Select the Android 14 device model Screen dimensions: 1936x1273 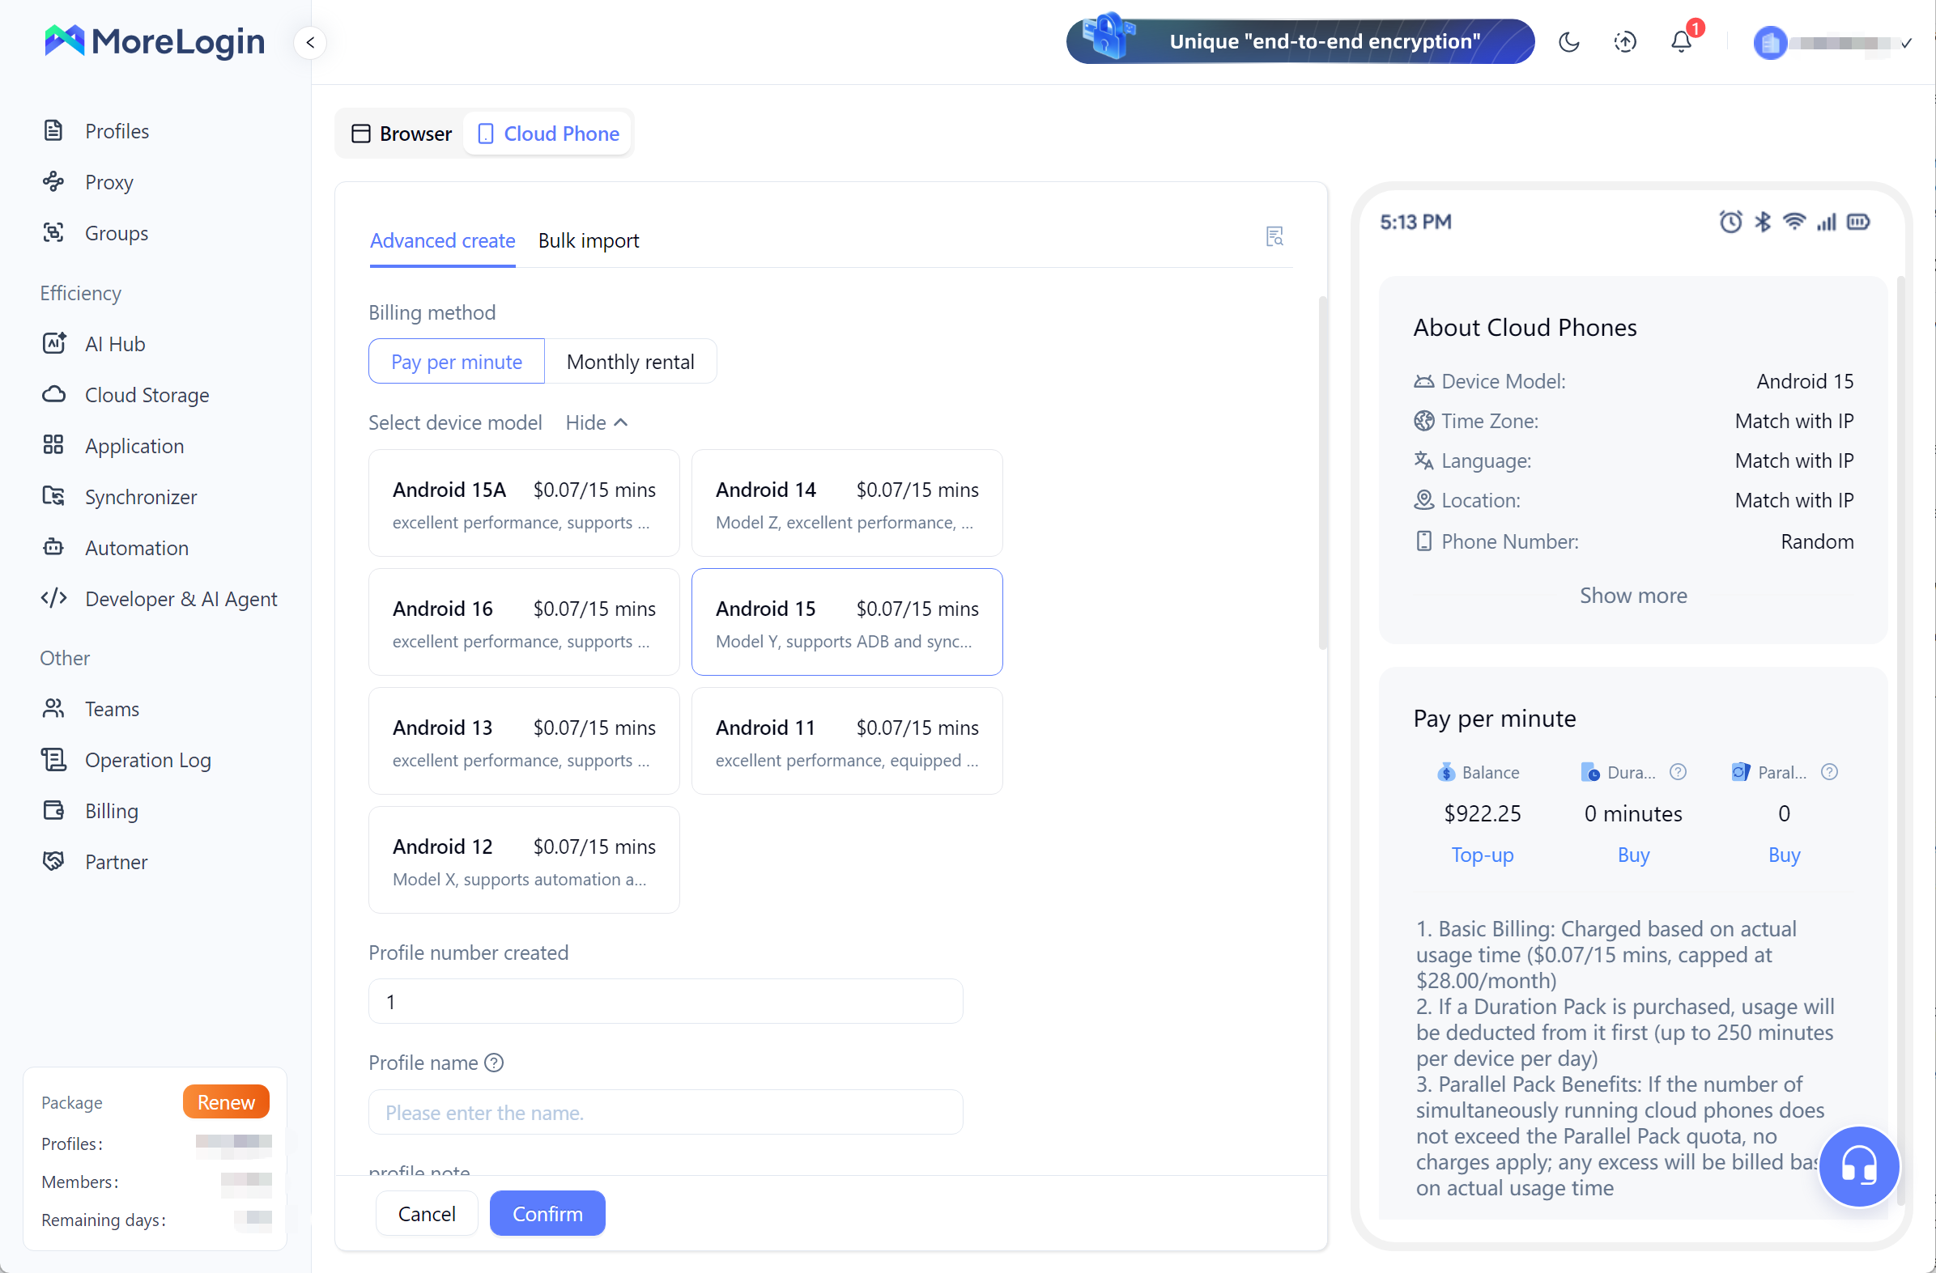(x=847, y=503)
